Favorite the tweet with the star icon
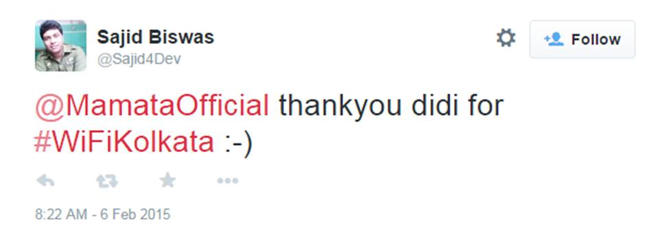Image resolution: width=662 pixels, height=250 pixels. tap(167, 180)
